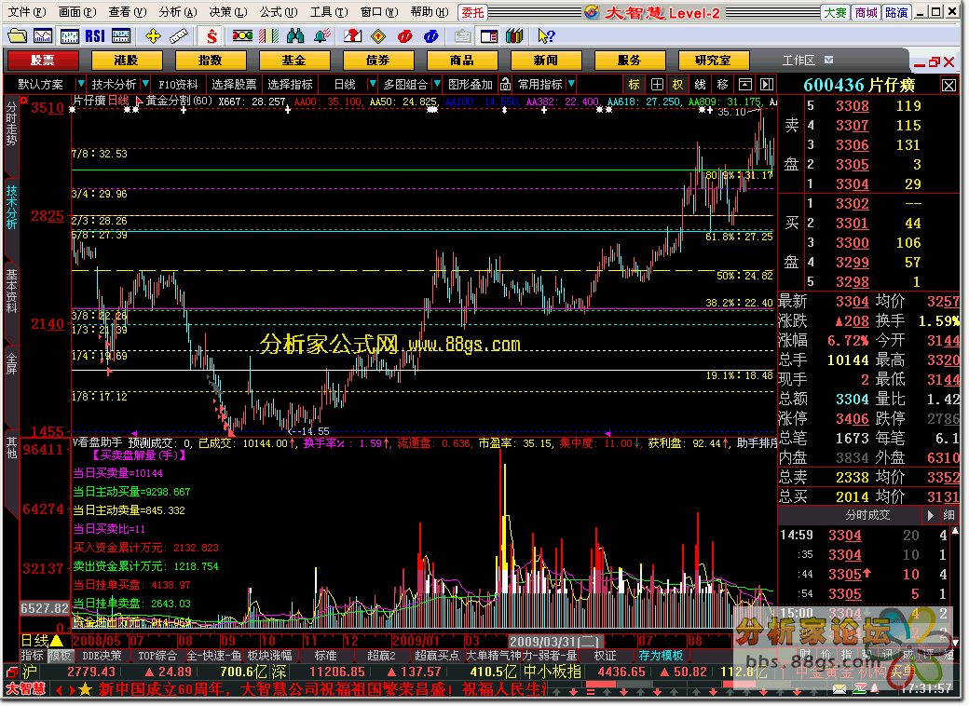Image resolution: width=969 pixels, height=706 pixels.
Task: Click the 600436 片仔癀 stock title
Action: pyautogui.click(x=859, y=86)
